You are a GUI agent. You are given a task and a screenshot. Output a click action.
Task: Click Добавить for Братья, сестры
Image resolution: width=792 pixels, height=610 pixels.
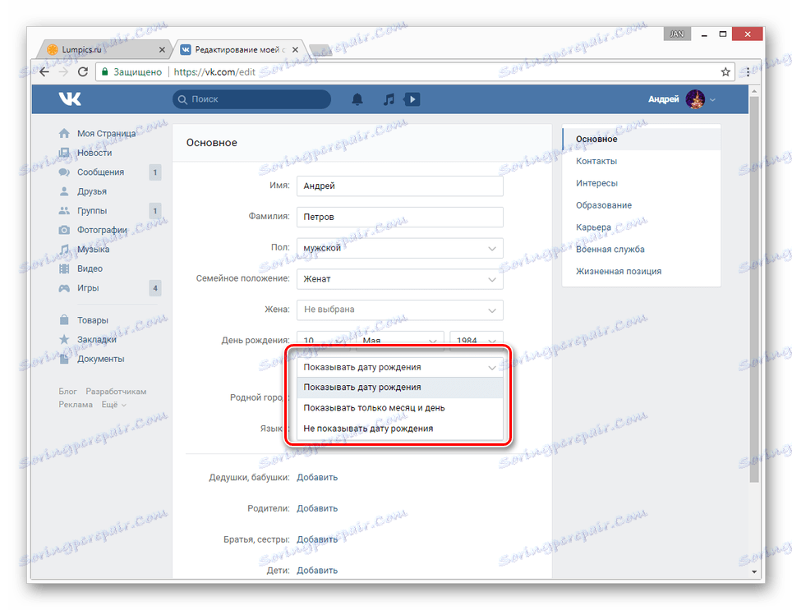317,539
